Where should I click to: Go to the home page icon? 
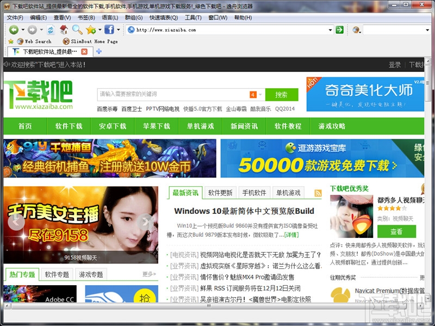pyautogui.click(x=64, y=29)
